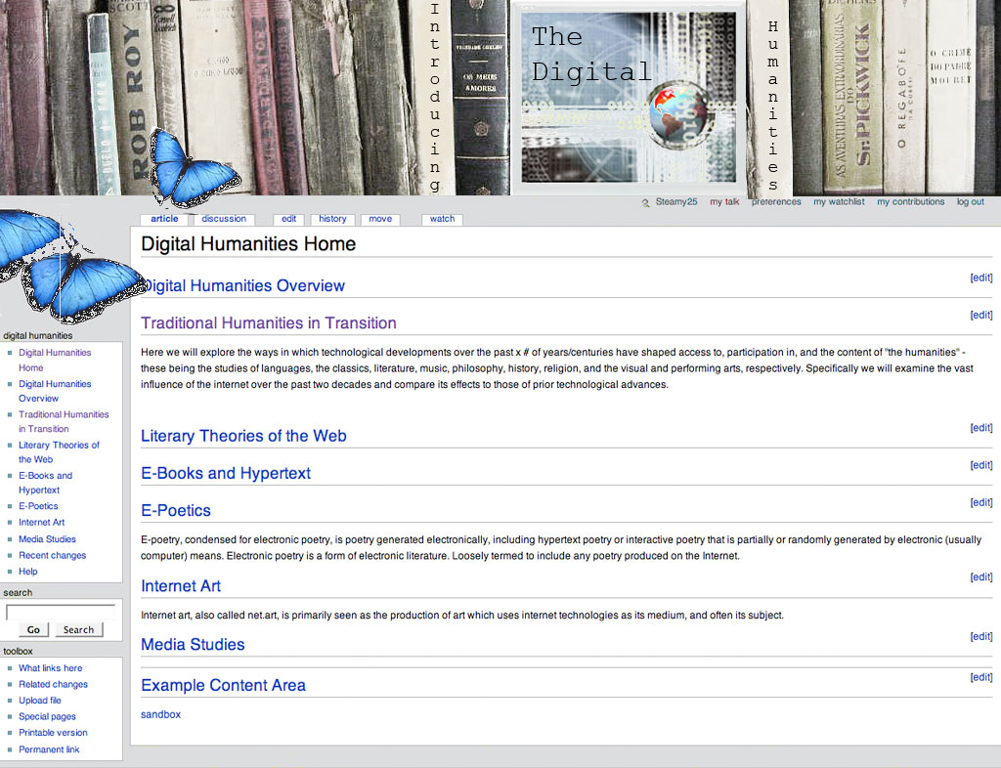Open the move tab
Viewport: 1001px width, 768px height.
point(380,219)
